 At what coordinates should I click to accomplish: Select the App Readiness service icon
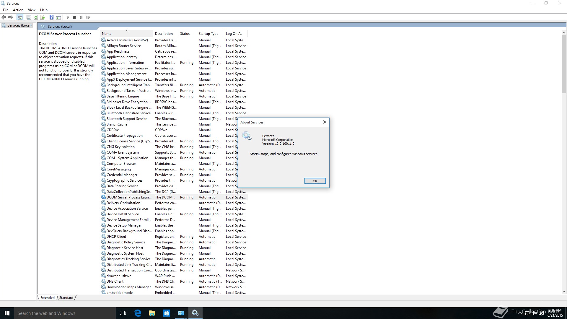(103, 51)
